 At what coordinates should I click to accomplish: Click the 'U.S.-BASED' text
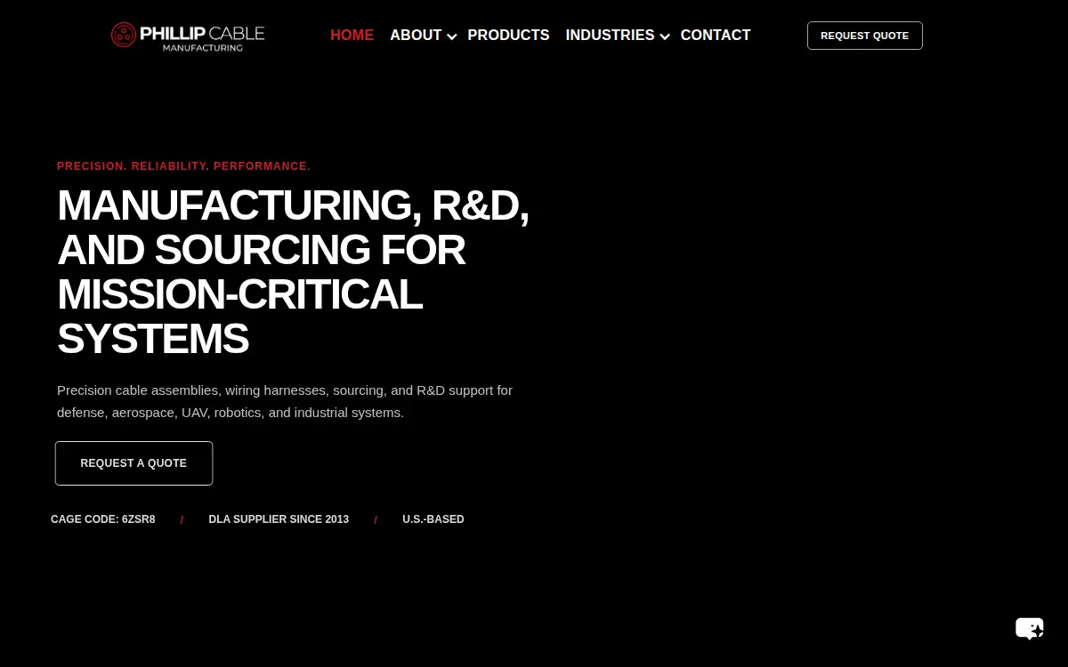[x=433, y=519]
